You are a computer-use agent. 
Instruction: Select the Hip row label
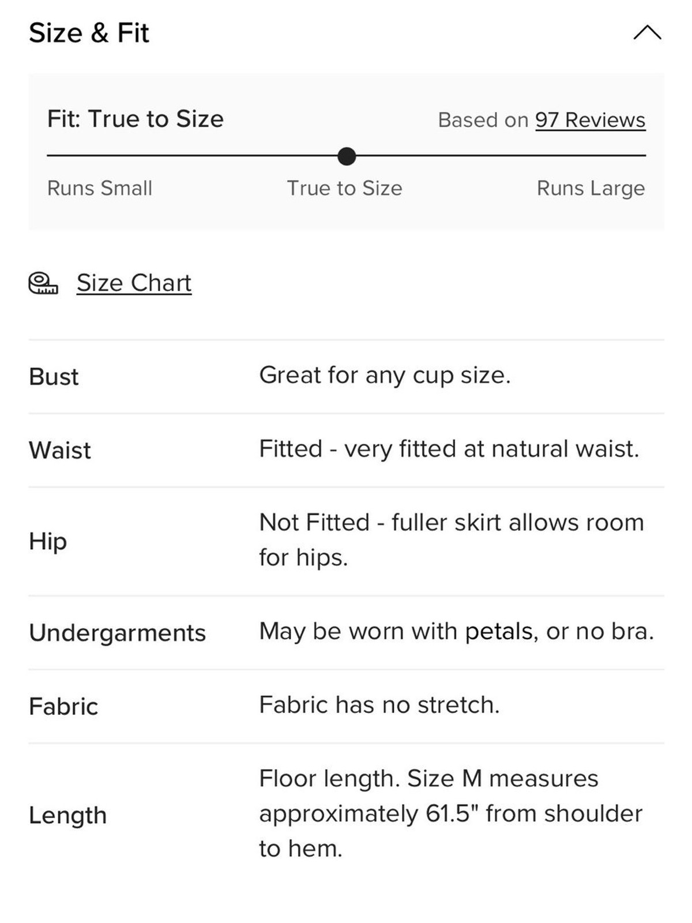click(x=48, y=541)
